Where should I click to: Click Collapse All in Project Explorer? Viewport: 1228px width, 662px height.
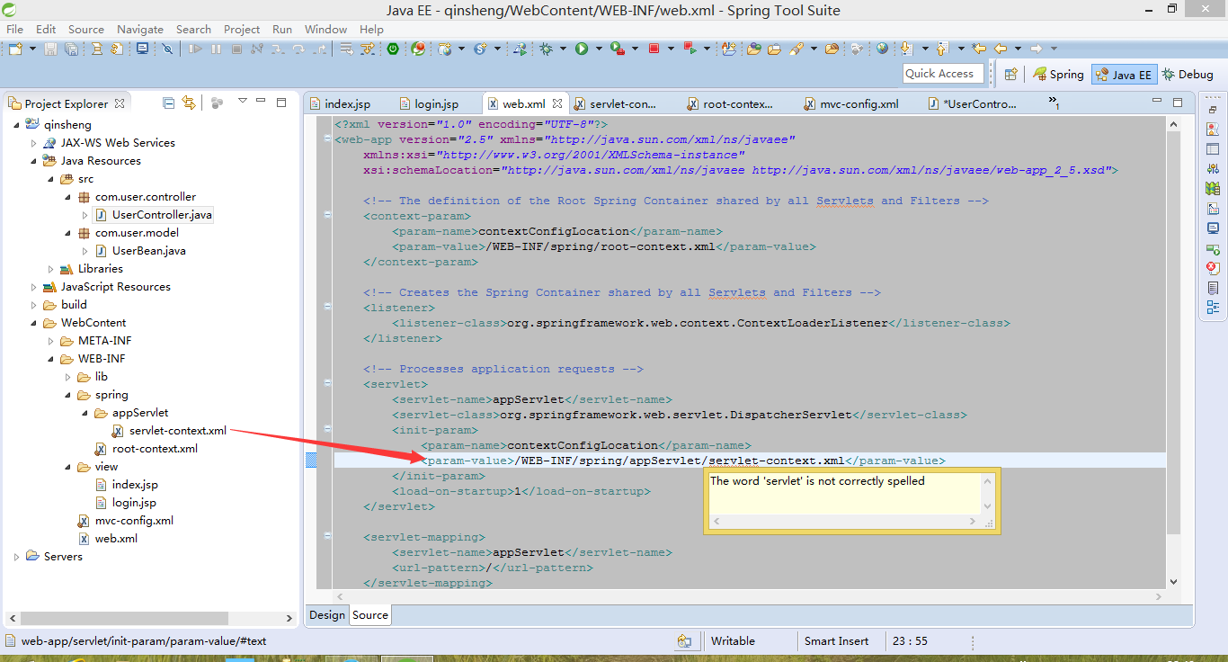tap(168, 103)
